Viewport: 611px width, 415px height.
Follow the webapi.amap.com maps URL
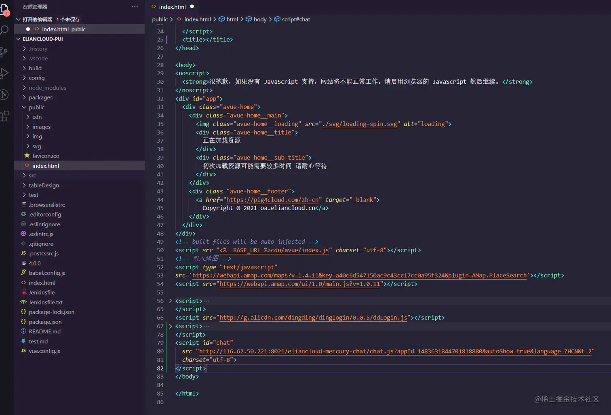pyautogui.click(x=359, y=276)
